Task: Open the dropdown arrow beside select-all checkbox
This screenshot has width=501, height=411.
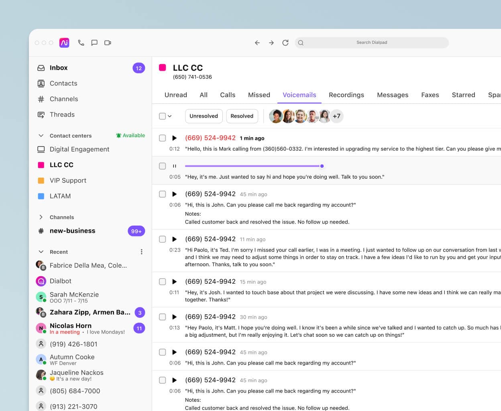Action: [170, 116]
